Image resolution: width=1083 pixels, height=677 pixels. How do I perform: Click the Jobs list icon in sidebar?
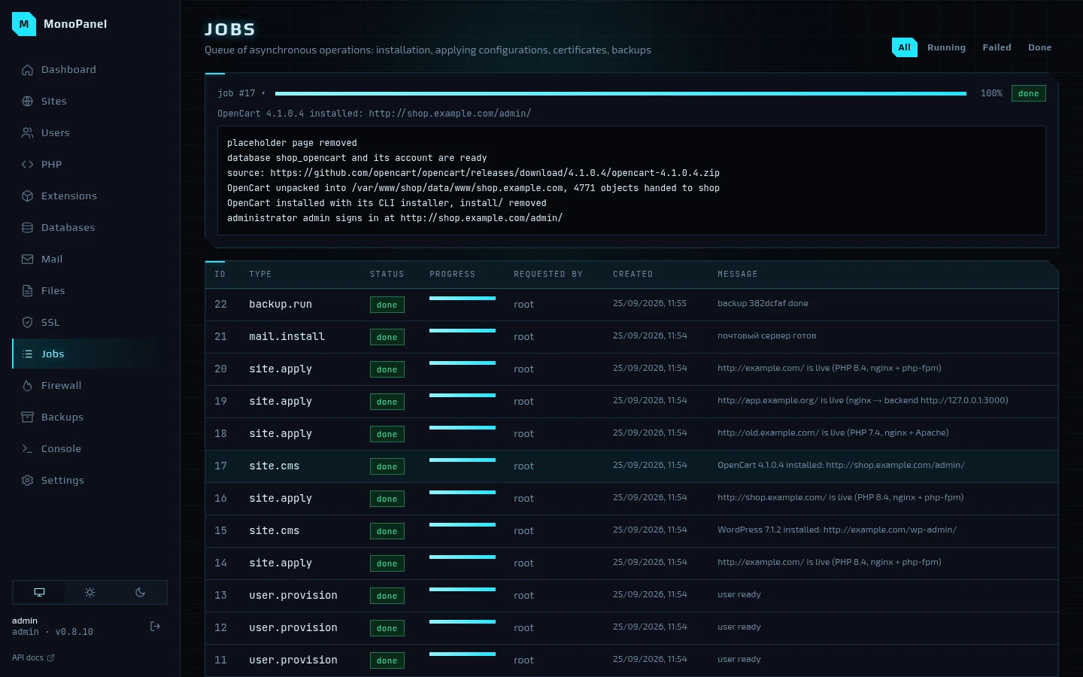pyautogui.click(x=28, y=354)
